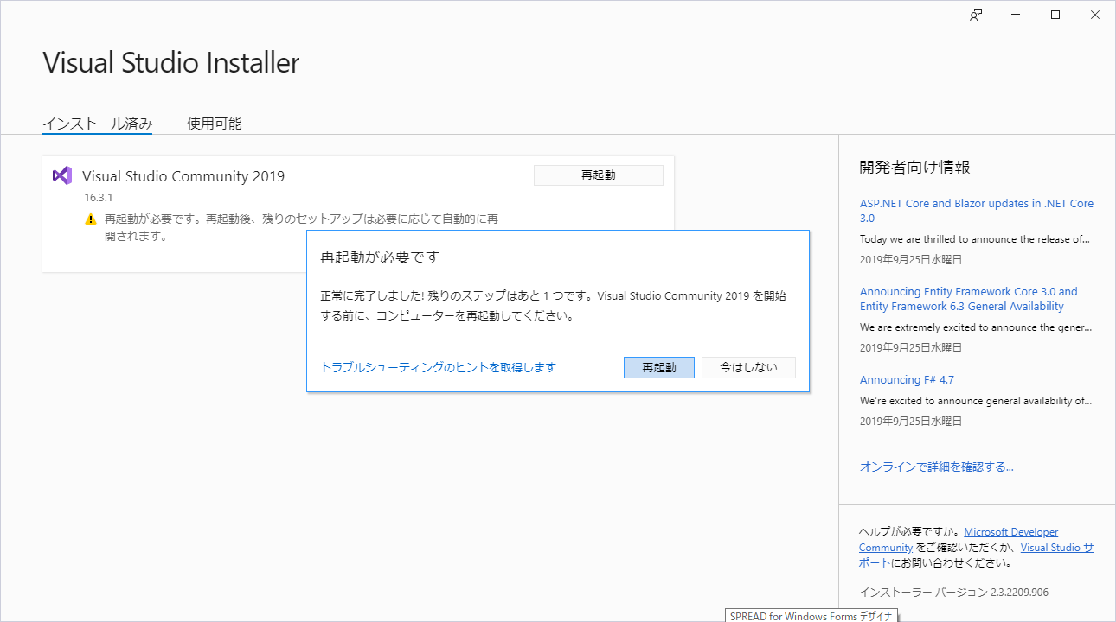Click the feedback icon in title bar

(976, 15)
